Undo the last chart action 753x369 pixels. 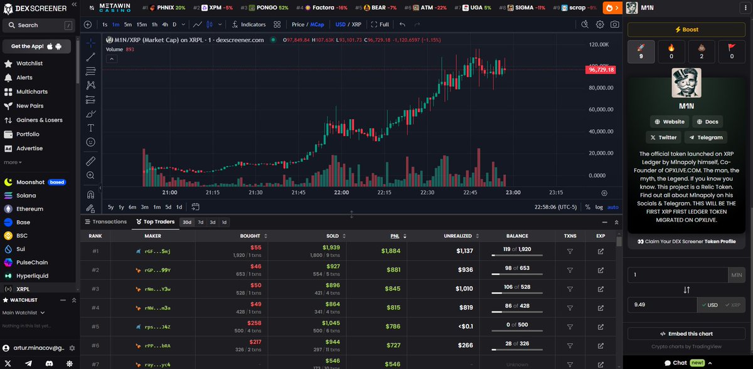tap(402, 24)
